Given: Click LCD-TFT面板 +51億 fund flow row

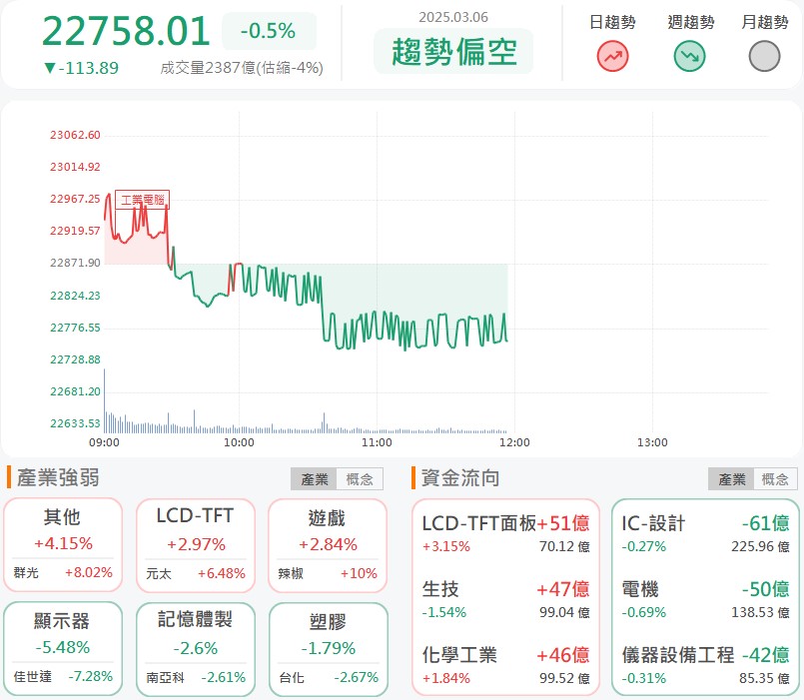Looking at the screenshot, I should (505, 534).
